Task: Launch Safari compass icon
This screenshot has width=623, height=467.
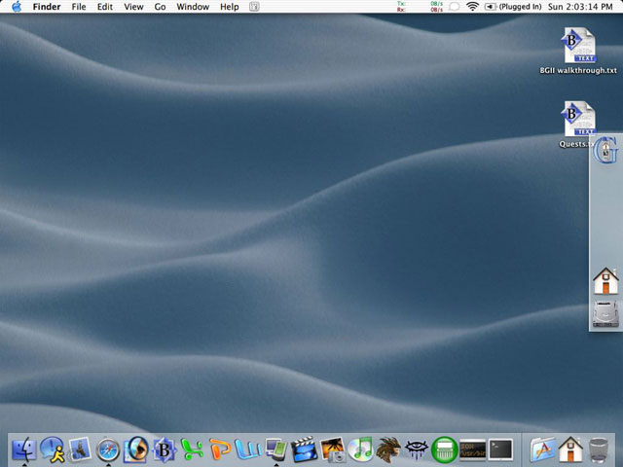Action: pyautogui.click(x=108, y=450)
